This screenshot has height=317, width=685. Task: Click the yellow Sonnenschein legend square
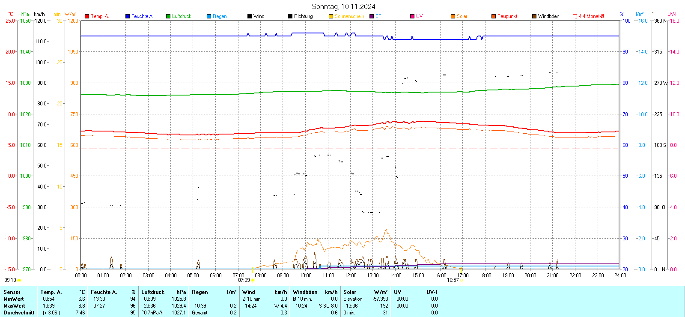(x=331, y=16)
